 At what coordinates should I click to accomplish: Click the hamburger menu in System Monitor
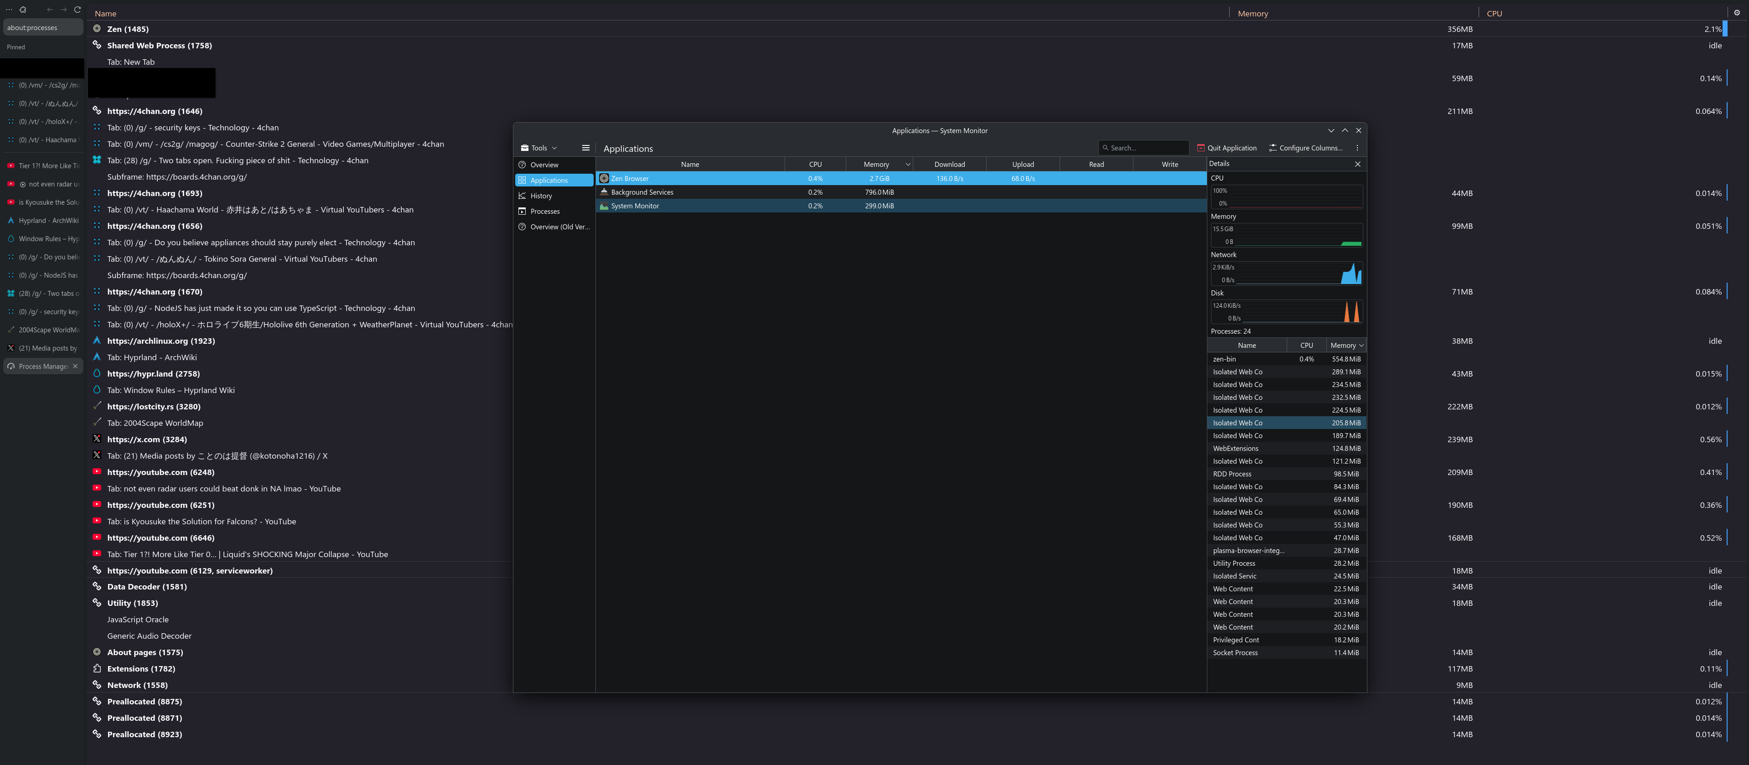[585, 147]
